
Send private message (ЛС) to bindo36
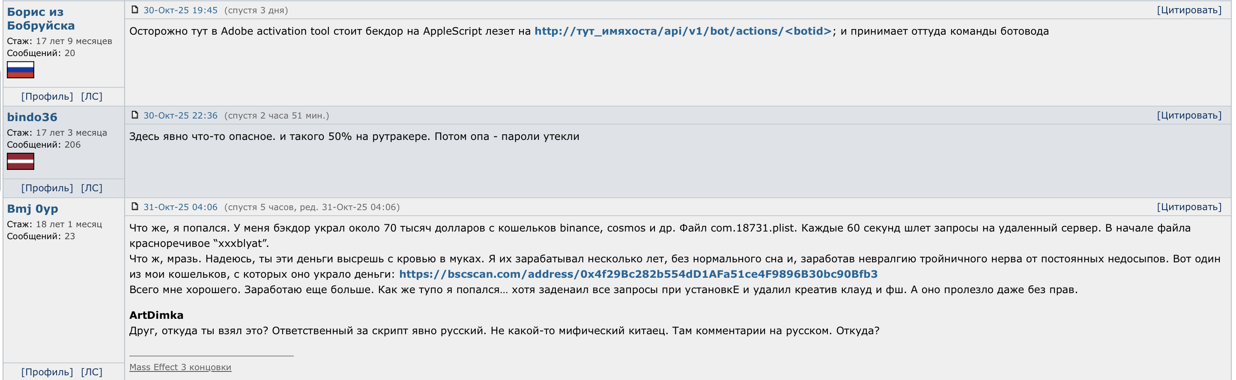click(x=92, y=188)
